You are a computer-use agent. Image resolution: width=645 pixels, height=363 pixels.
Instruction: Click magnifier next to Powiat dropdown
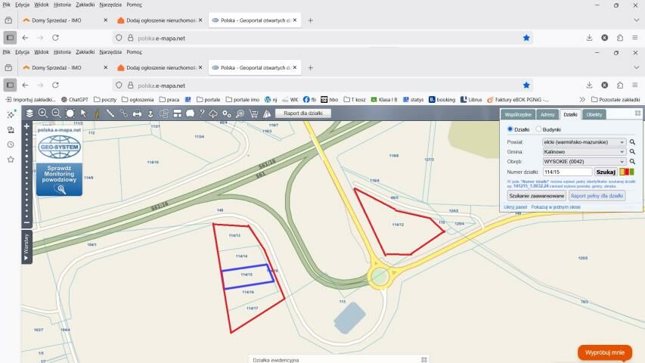tap(633, 141)
